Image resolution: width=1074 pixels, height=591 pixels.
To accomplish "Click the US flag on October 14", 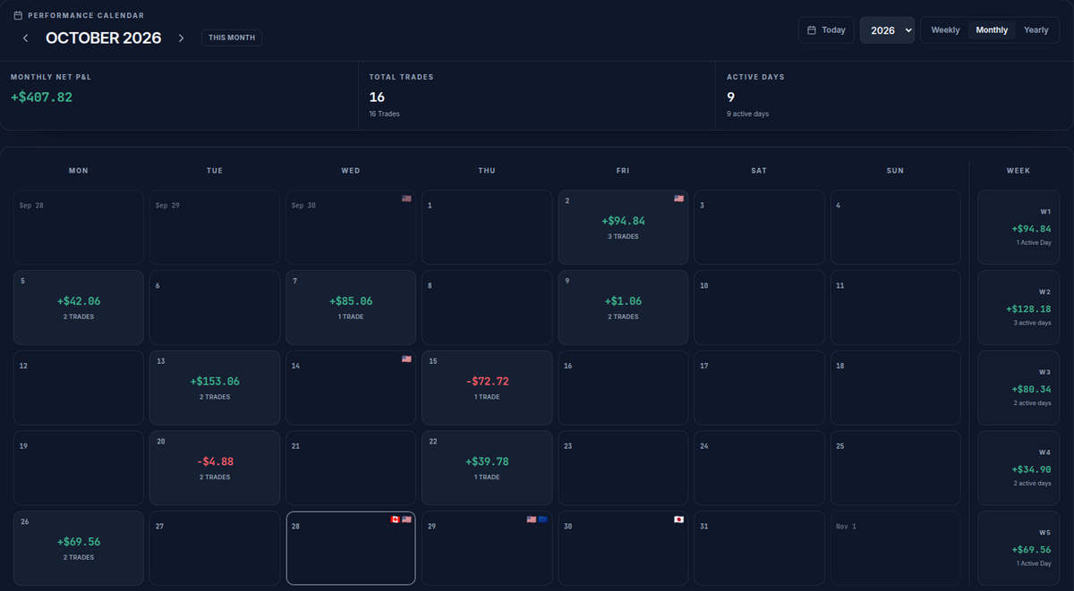I will [406, 359].
